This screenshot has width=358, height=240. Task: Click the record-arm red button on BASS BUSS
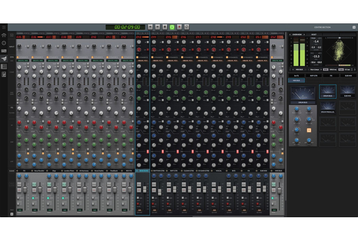pyautogui.click(x=138, y=204)
